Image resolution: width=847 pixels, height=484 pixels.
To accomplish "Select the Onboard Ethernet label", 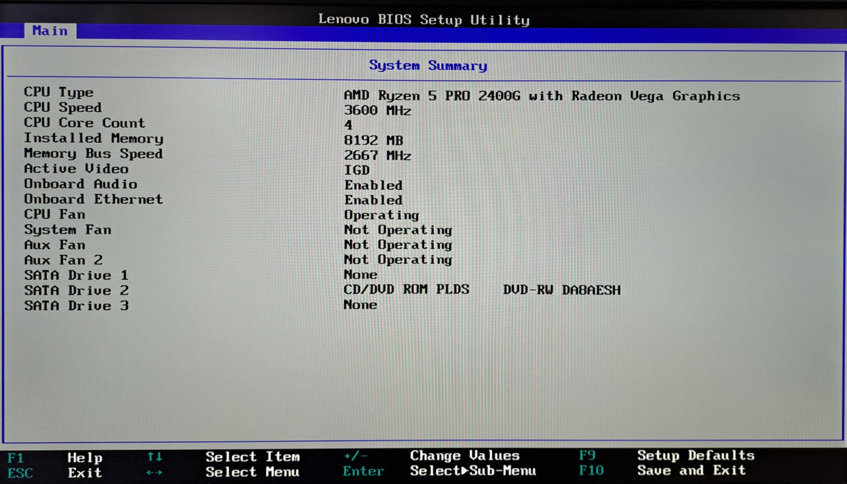I will [x=93, y=199].
